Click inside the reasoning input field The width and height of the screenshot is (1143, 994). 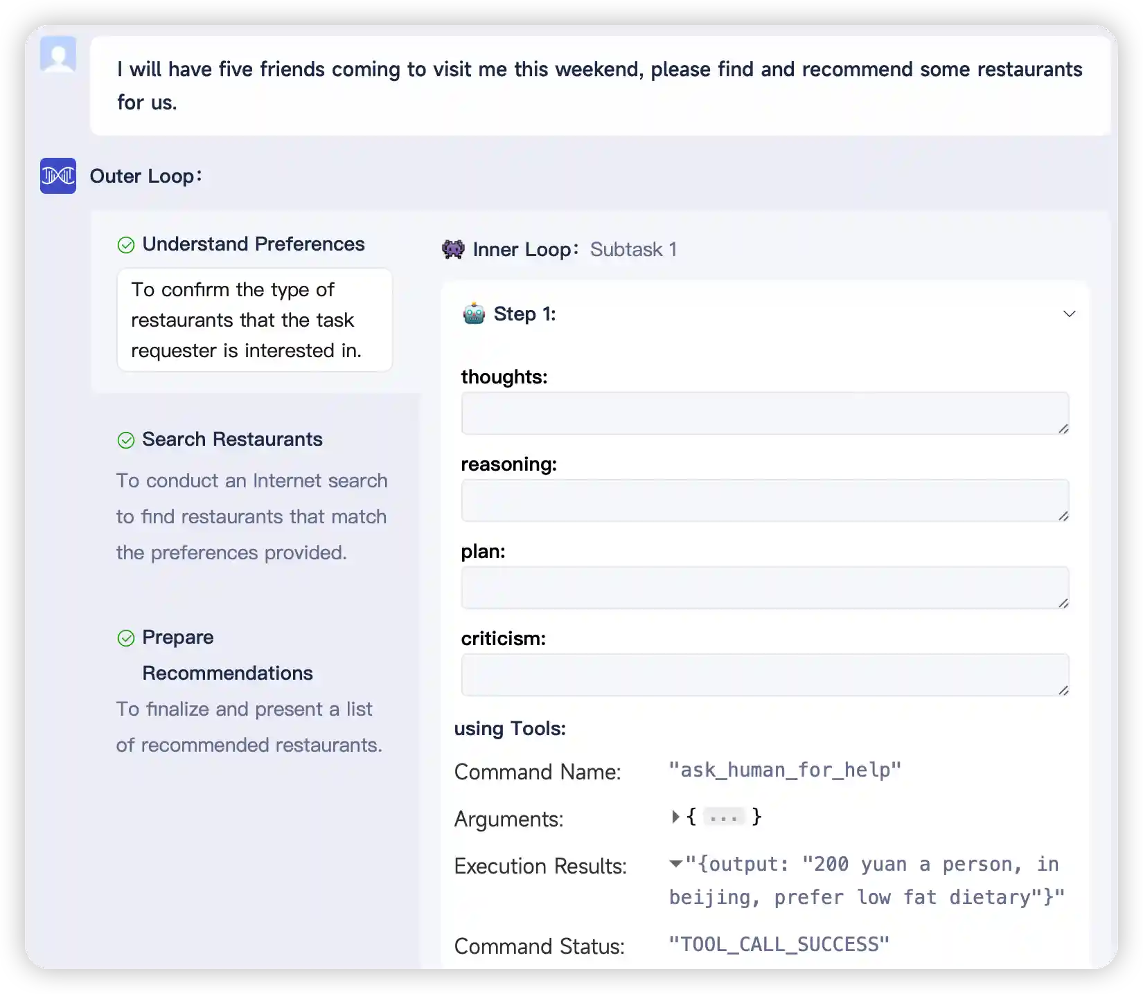tap(765, 500)
